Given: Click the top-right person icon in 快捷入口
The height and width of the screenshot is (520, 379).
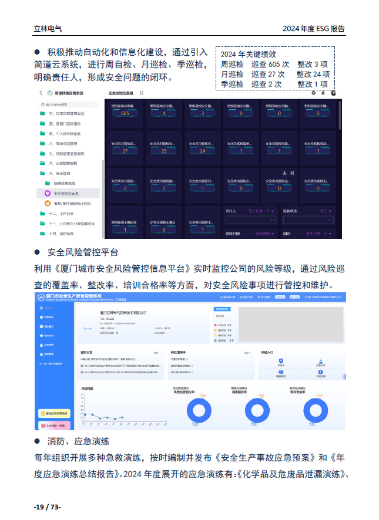Looking at the screenshot, I should click(320, 361).
